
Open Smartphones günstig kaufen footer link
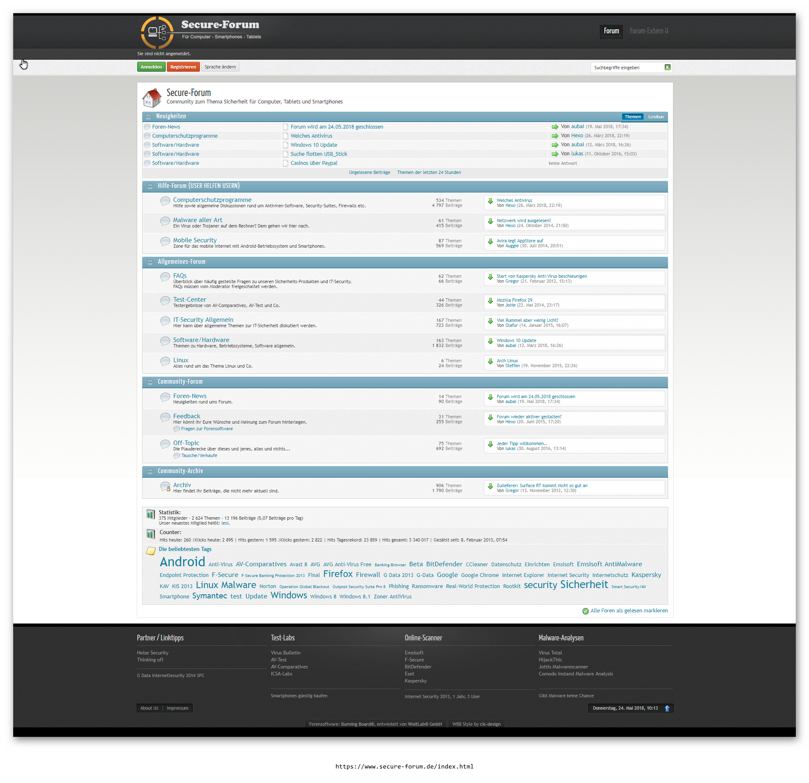click(299, 696)
